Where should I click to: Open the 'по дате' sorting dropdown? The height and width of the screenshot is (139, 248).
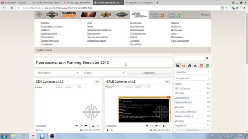(103, 73)
